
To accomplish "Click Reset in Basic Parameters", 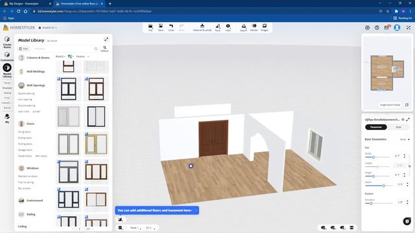I will pos(403,139).
